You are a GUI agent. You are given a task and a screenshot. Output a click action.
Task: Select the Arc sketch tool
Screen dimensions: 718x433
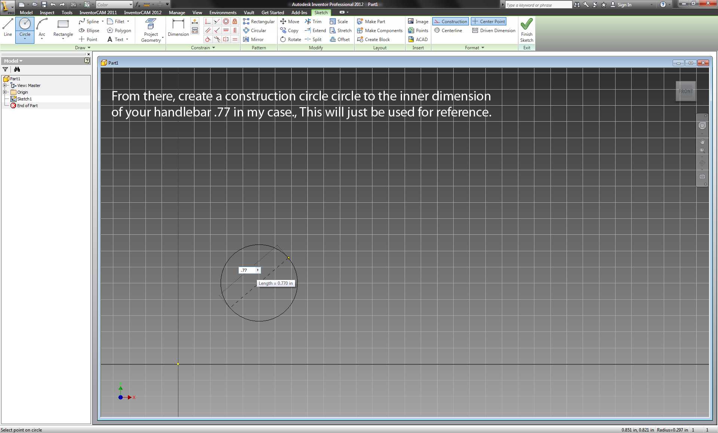point(42,28)
